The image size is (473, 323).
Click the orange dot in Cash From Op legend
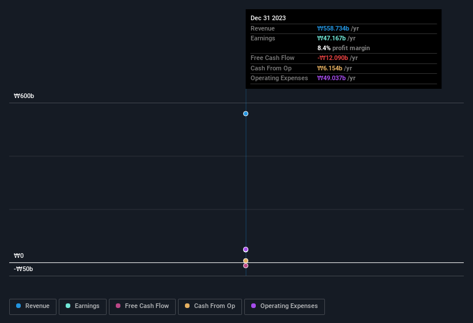coord(187,306)
